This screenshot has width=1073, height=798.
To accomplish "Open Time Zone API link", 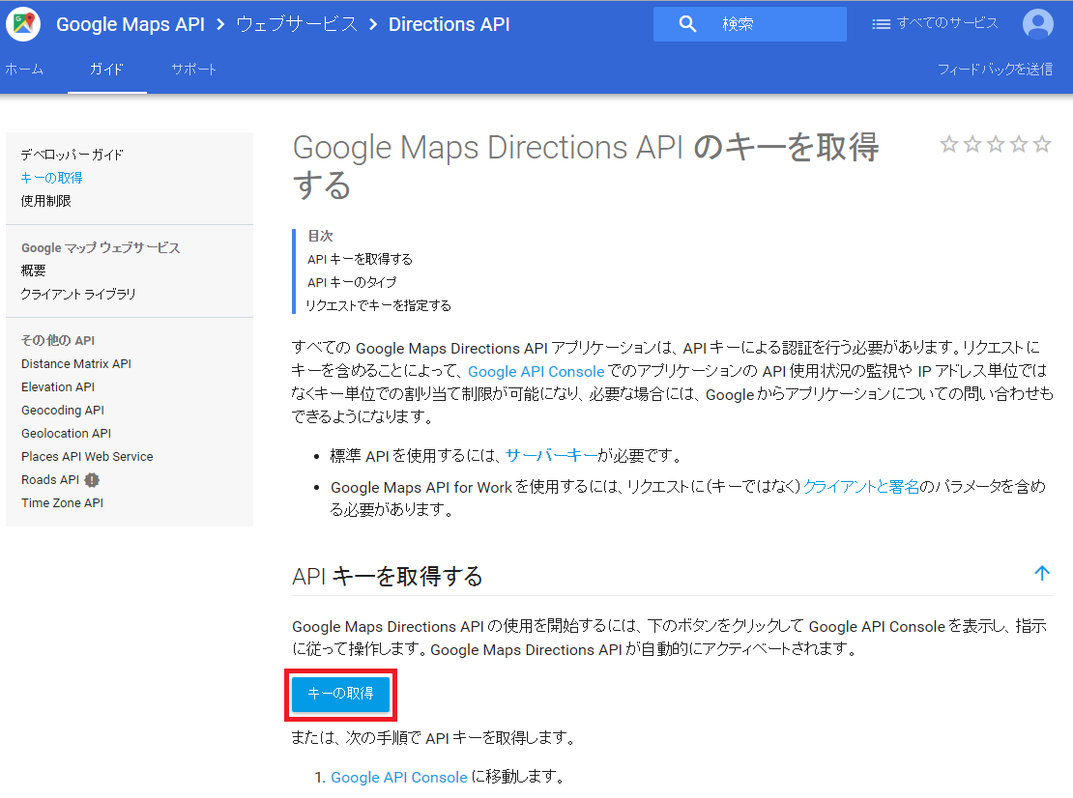I will (x=62, y=503).
